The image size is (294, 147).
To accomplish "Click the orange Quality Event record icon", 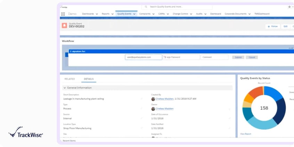I will click(x=64, y=25).
